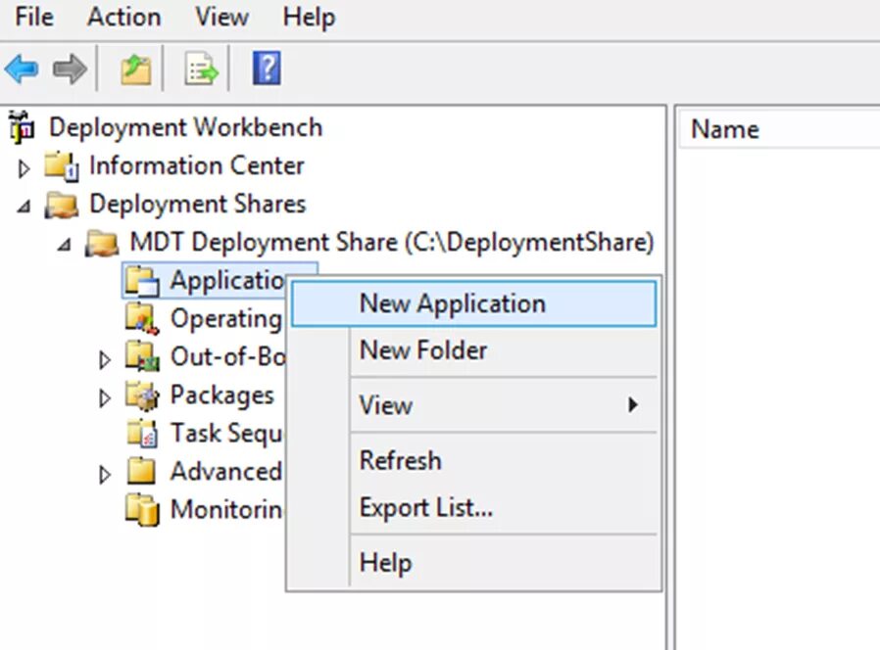Viewport: 880px width, 650px height.
Task: Click the Export List toolbar icon
Action: (202, 69)
